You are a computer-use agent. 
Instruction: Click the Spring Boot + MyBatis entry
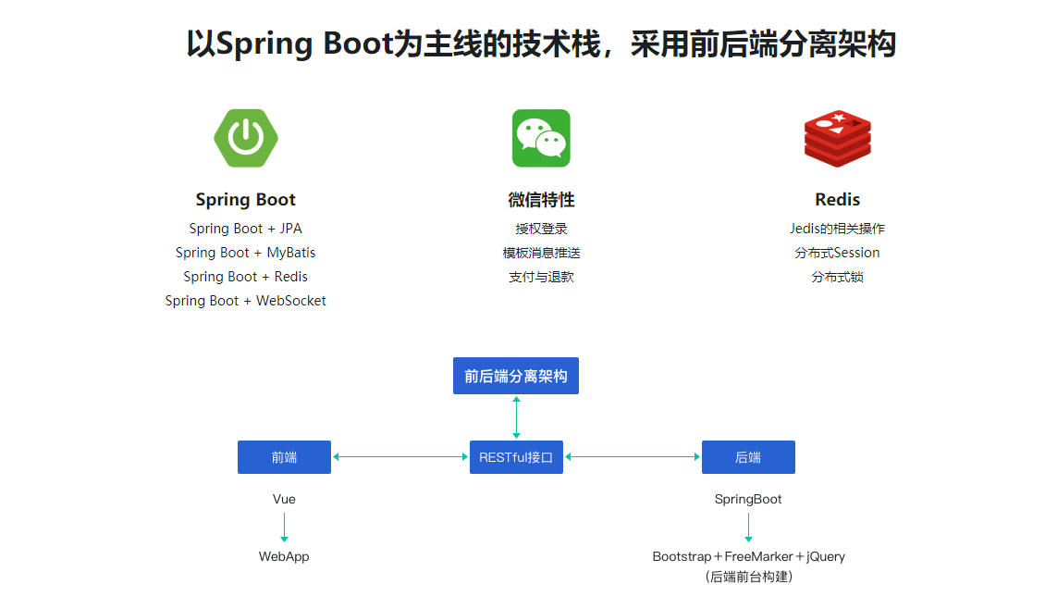point(245,252)
